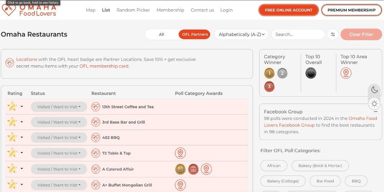The height and width of the screenshot is (192, 384).
Task: Select the gold first-place medal icon
Action: pos(269,73)
